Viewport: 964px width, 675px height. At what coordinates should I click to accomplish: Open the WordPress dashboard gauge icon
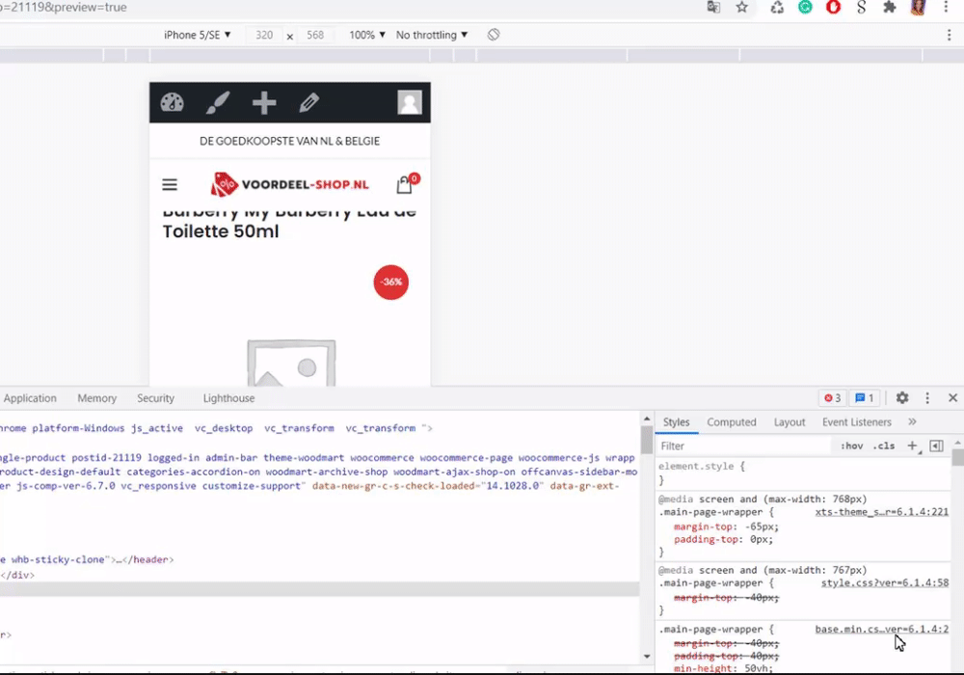pos(173,102)
